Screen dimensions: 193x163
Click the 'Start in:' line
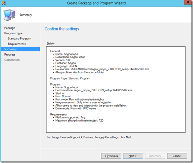click(60, 93)
